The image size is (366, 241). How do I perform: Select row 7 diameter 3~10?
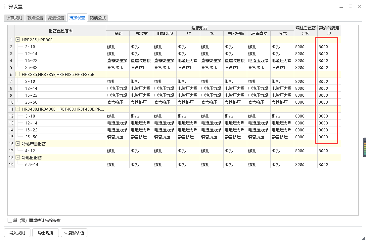point(61,81)
